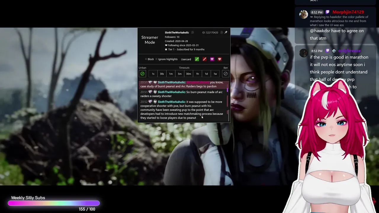379x213 pixels.
Task: Apply a 30m timeout
Action: [x=189, y=74]
